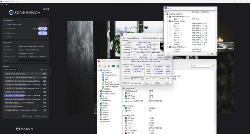Select IPMI in AIDA64 tree
The width and height of the screenshot is (250, 134).
tap(107, 79)
